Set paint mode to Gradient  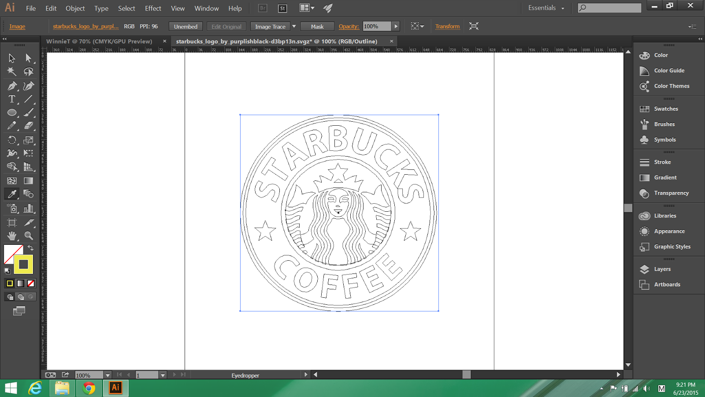(20, 283)
